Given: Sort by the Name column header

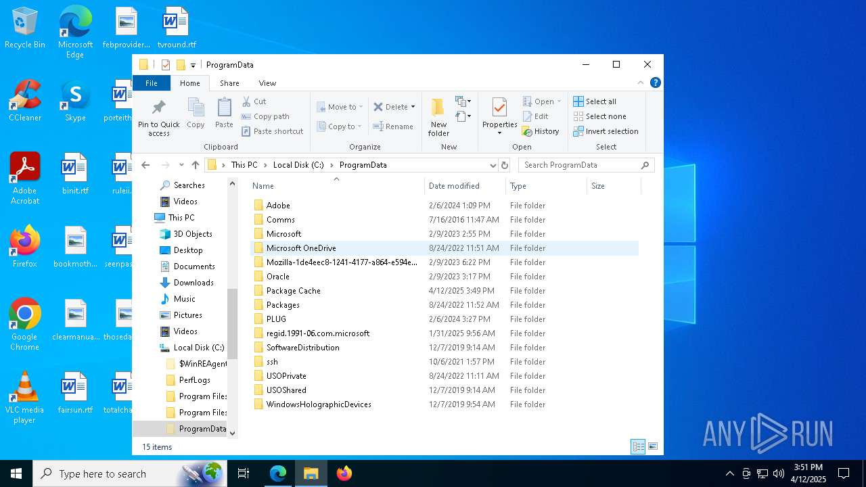Looking at the screenshot, I should 337,186.
